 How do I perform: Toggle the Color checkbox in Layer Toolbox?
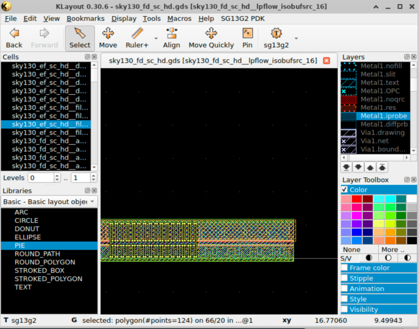[x=345, y=190]
